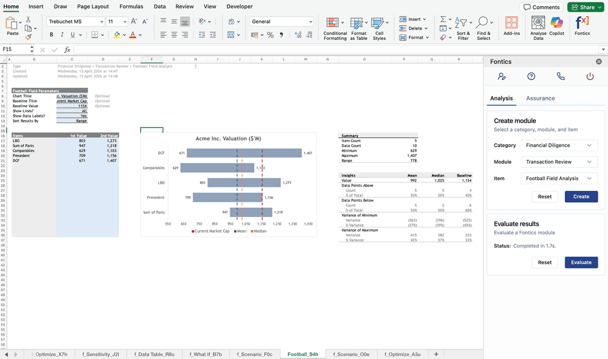Click the Create button in Fontics pane
Viewport: 608px width, 359px height.
point(581,197)
